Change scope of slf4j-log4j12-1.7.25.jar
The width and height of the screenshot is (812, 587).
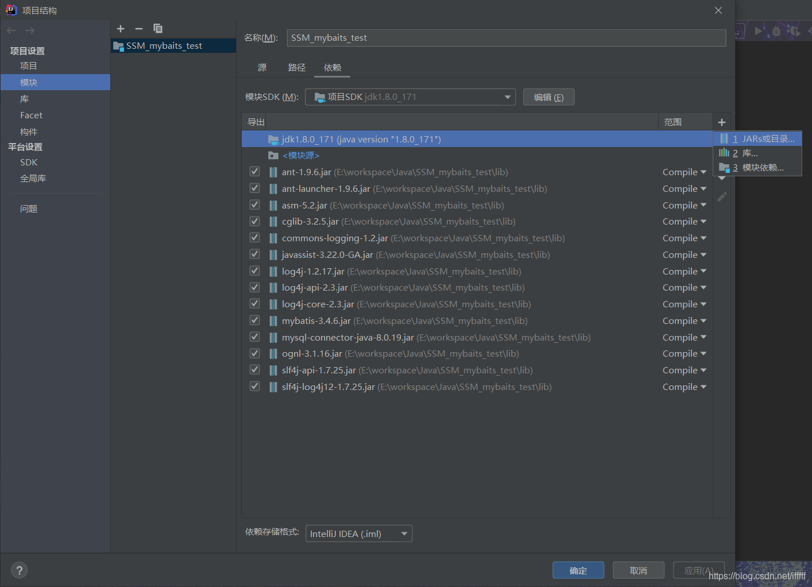(685, 387)
